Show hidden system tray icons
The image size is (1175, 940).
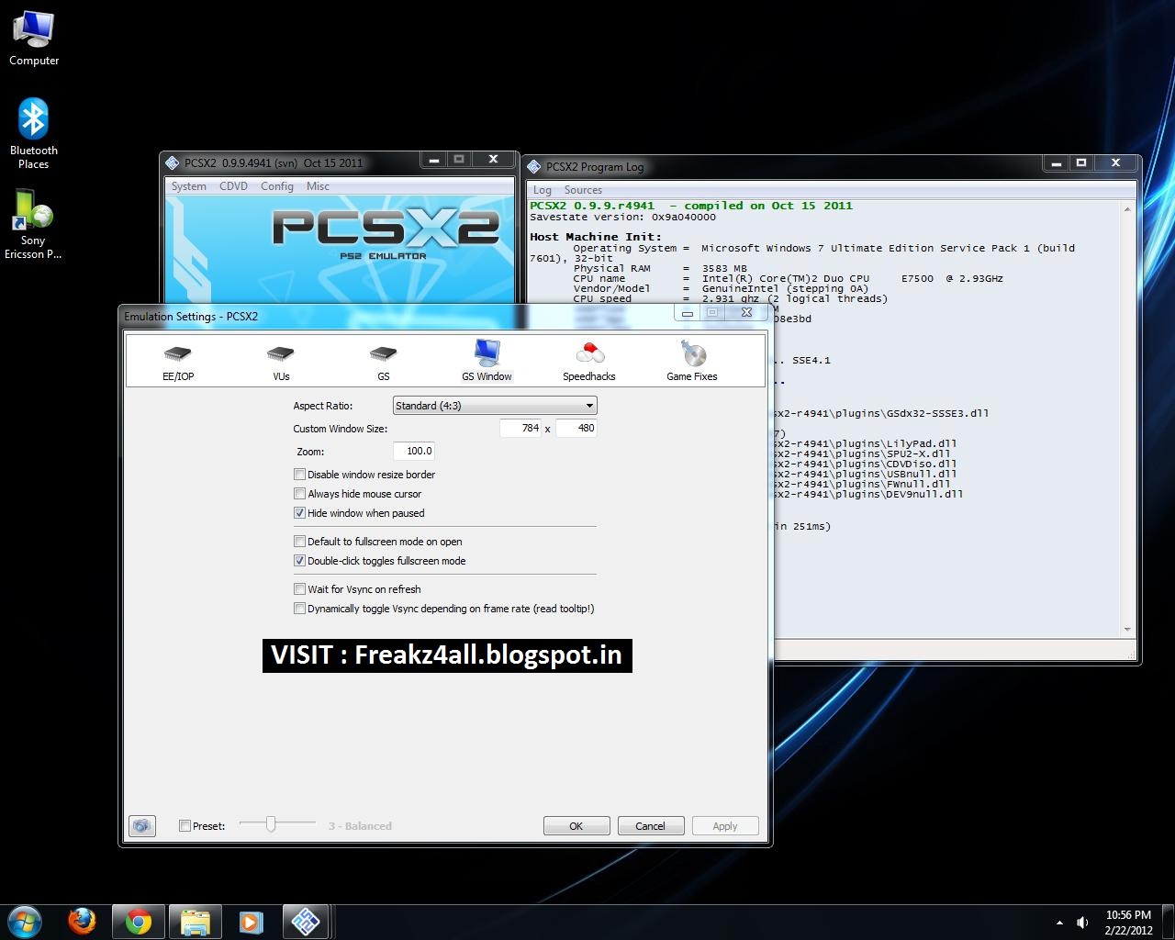tap(1059, 923)
